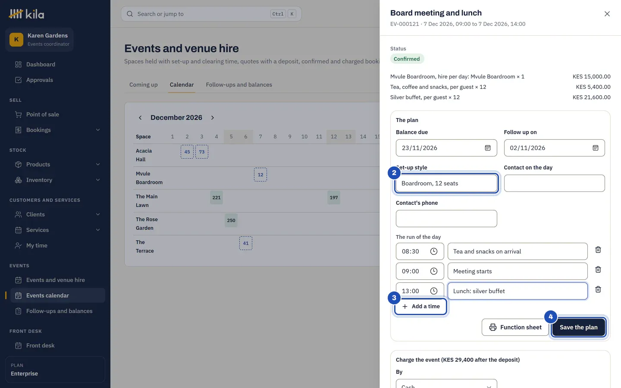Open clock picker for the 13:00 time
Screen dimensions: 621x388
pos(434,291)
